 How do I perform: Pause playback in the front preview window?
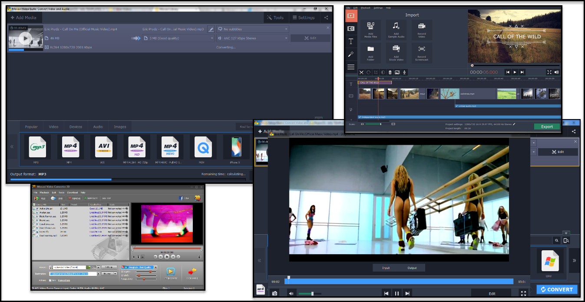pyautogui.click(x=397, y=293)
